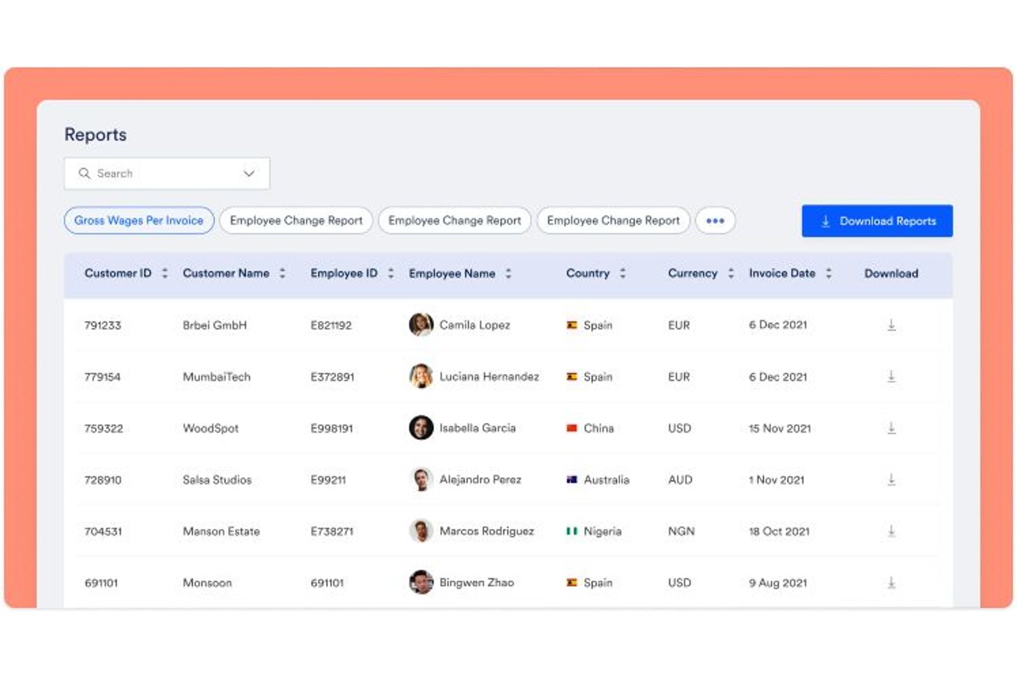Click invoice date 9 Aug 2021
Viewport: 1017px width, 678px height.
(x=778, y=583)
